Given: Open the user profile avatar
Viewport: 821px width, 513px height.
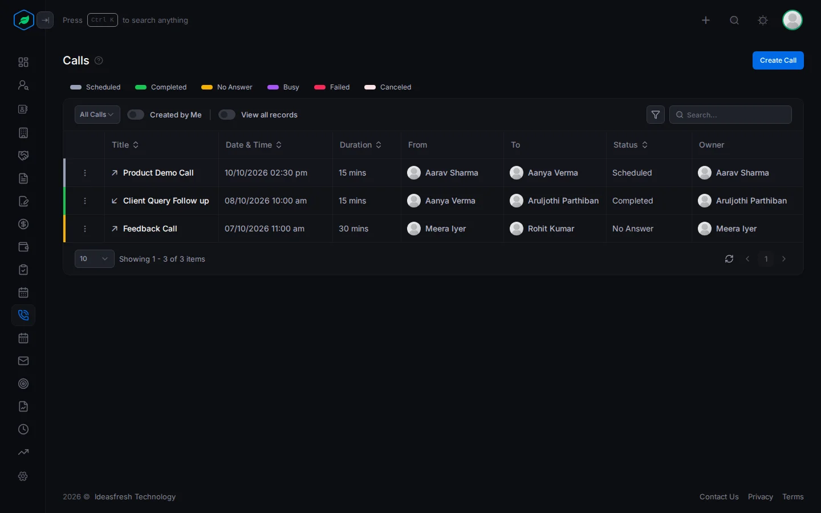Looking at the screenshot, I should point(792,20).
